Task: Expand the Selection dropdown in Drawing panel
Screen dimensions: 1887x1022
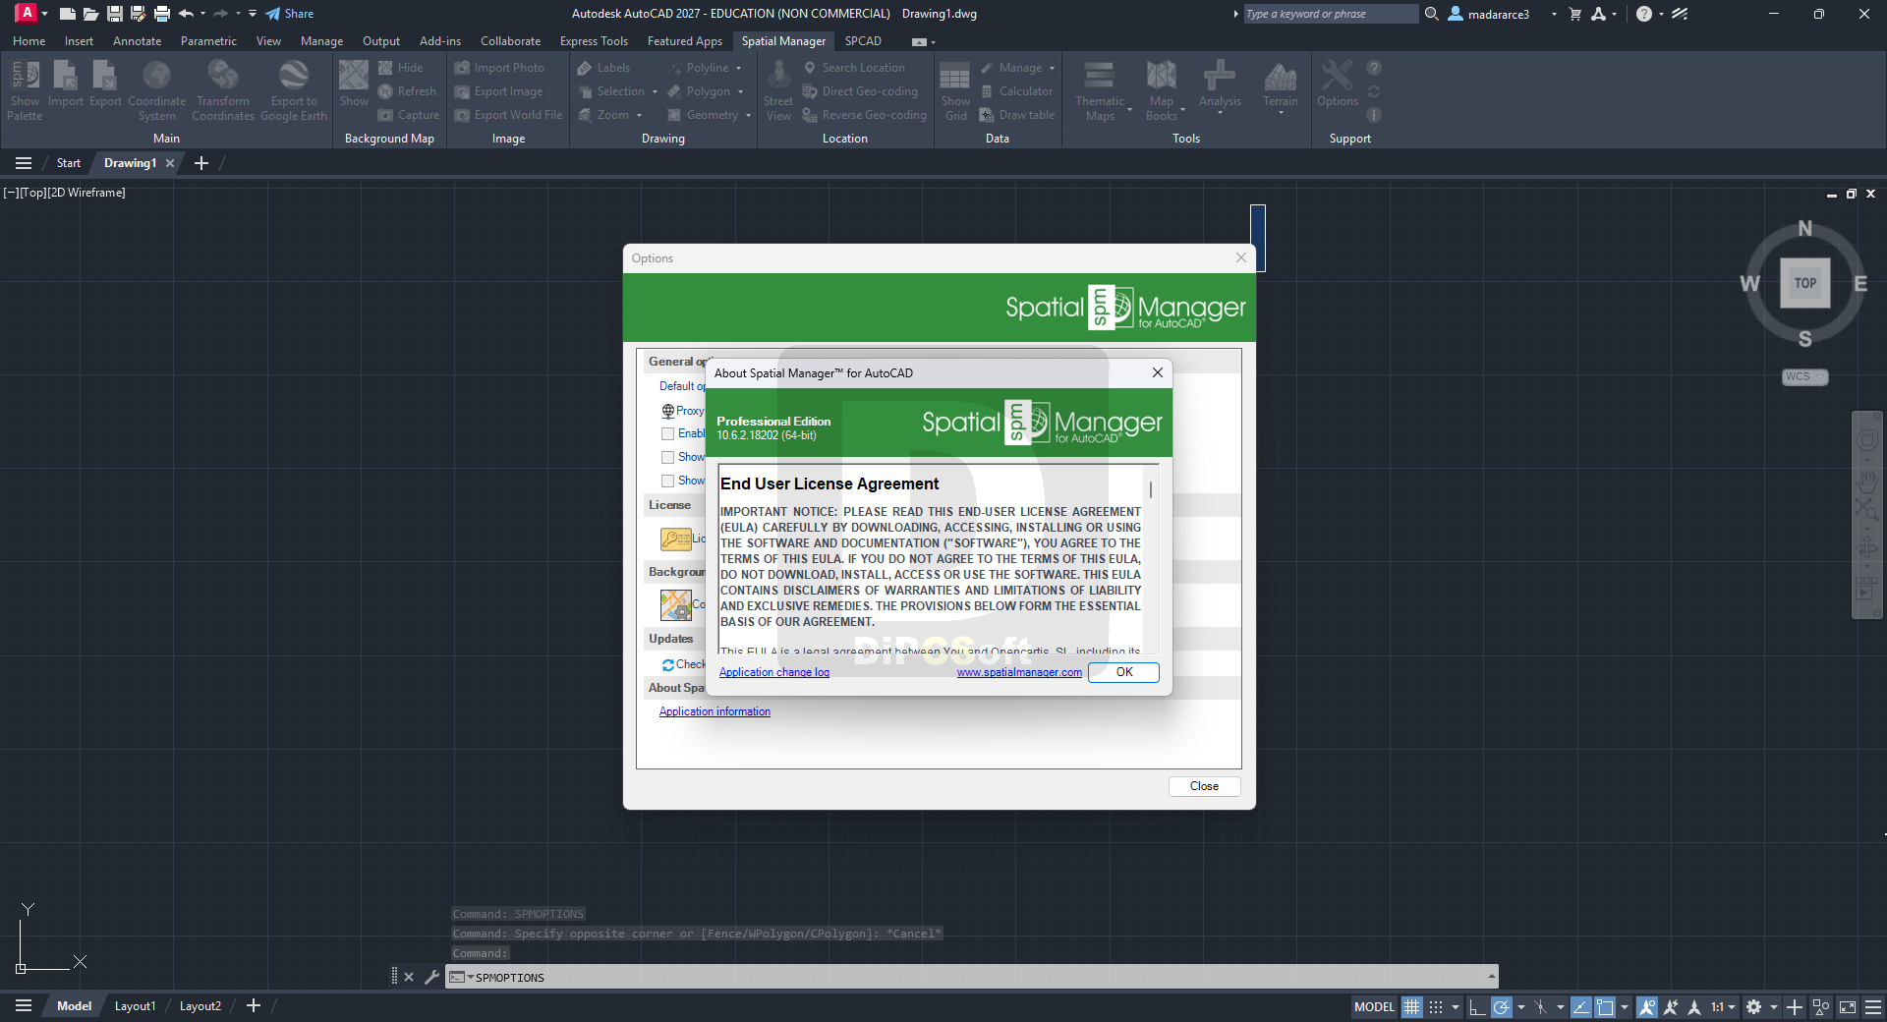Action: 655,91
